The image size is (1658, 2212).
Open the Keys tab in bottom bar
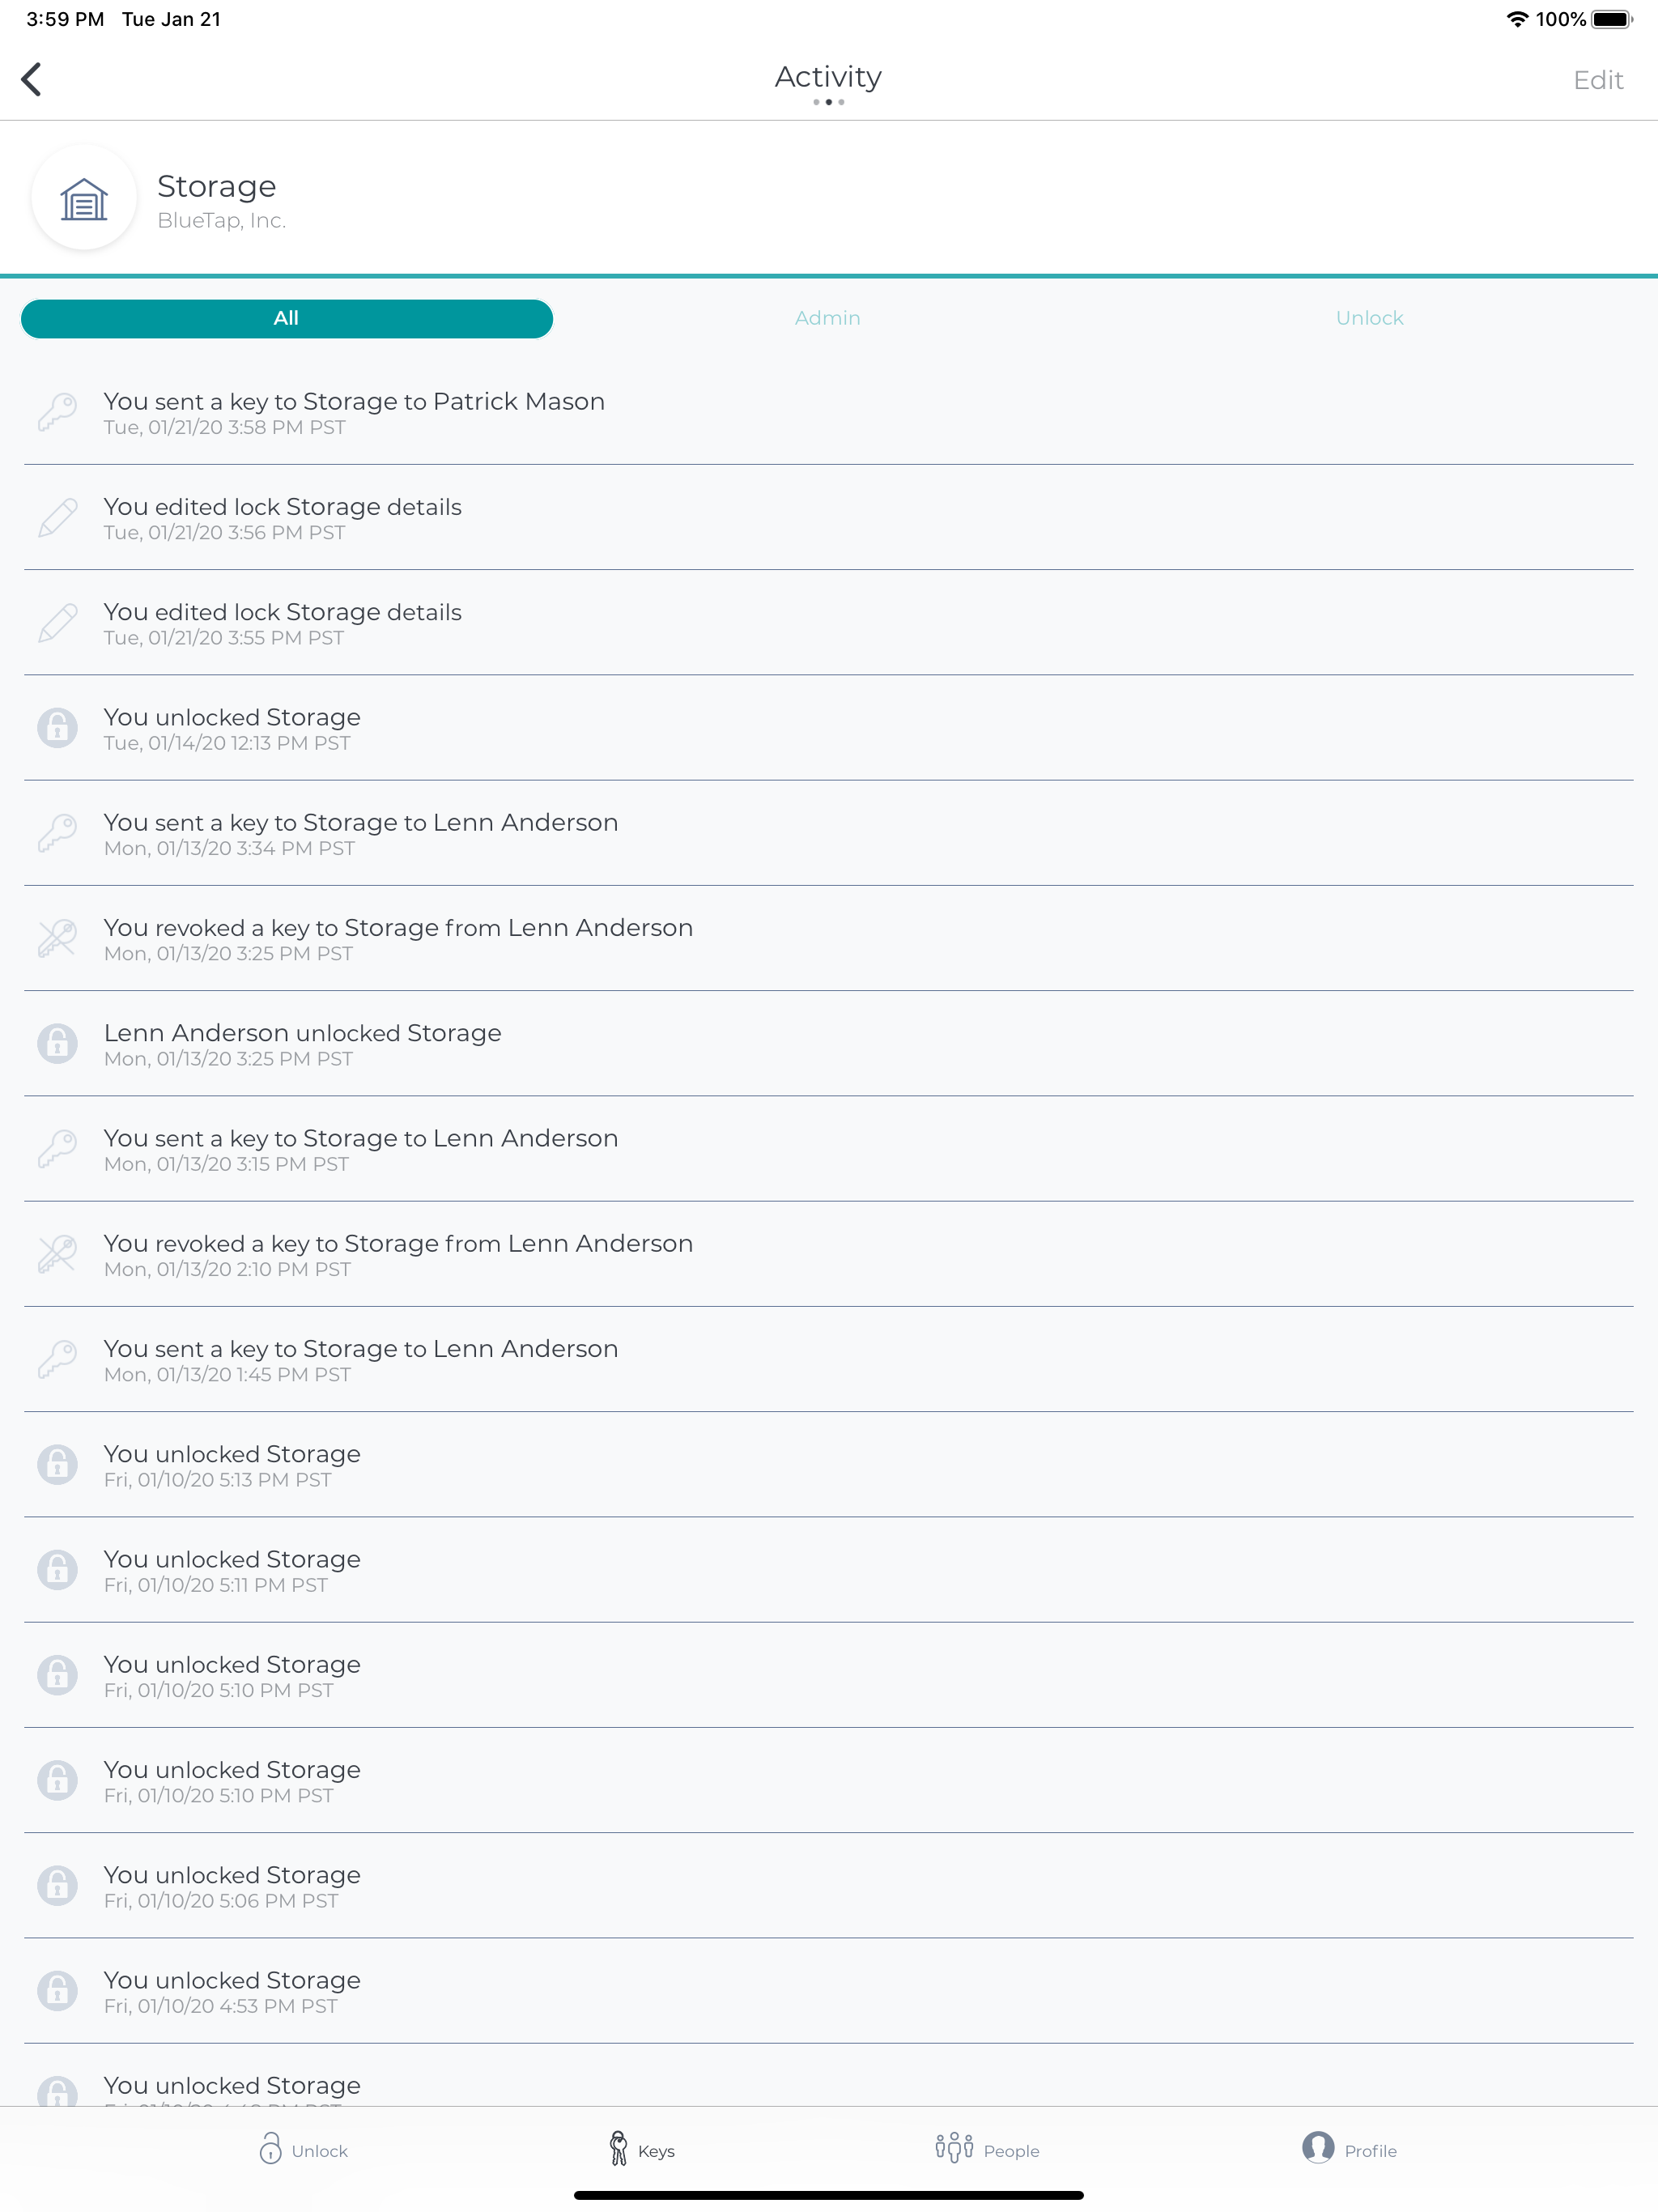[x=641, y=2148]
